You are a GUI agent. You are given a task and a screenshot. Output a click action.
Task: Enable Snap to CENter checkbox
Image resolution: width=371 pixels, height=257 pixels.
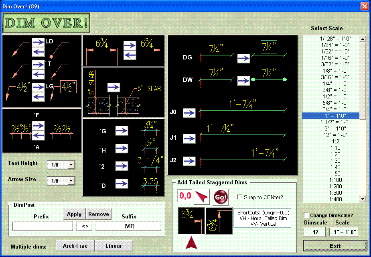239,197
